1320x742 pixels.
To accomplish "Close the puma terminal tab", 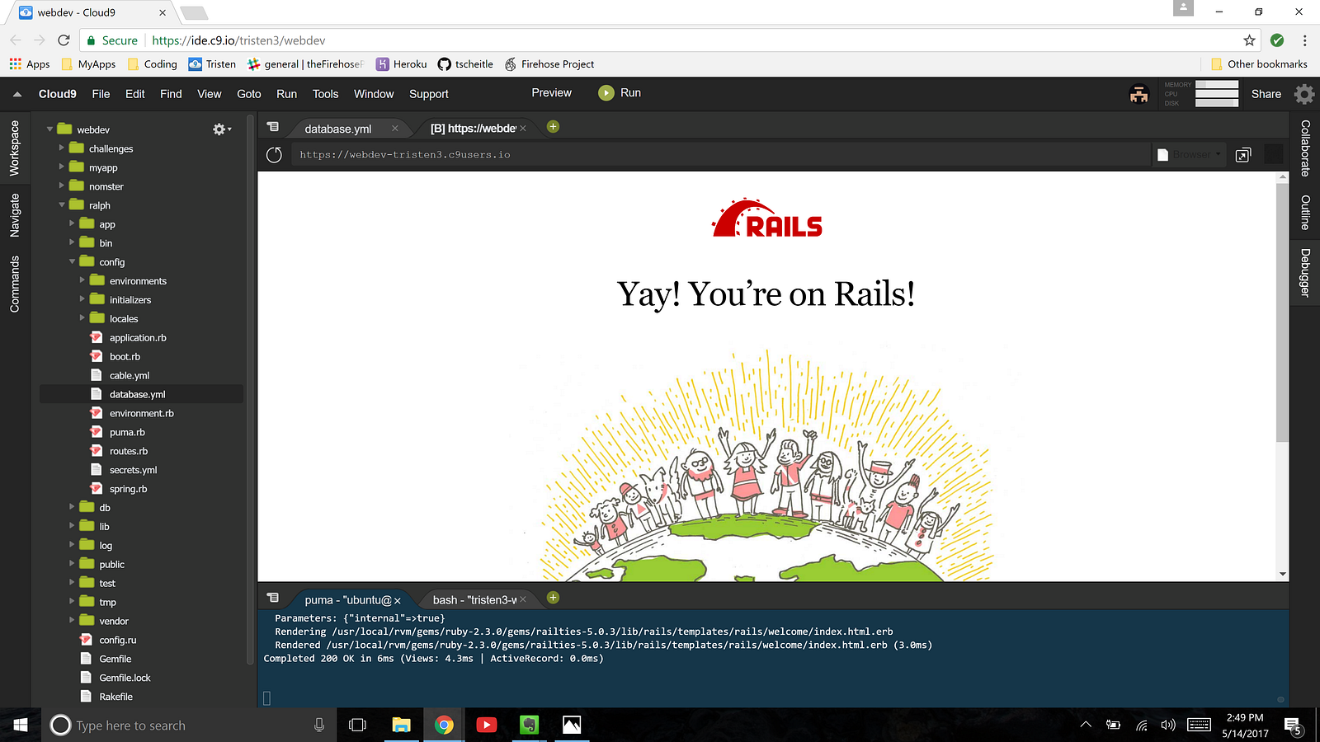I will point(398,600).
